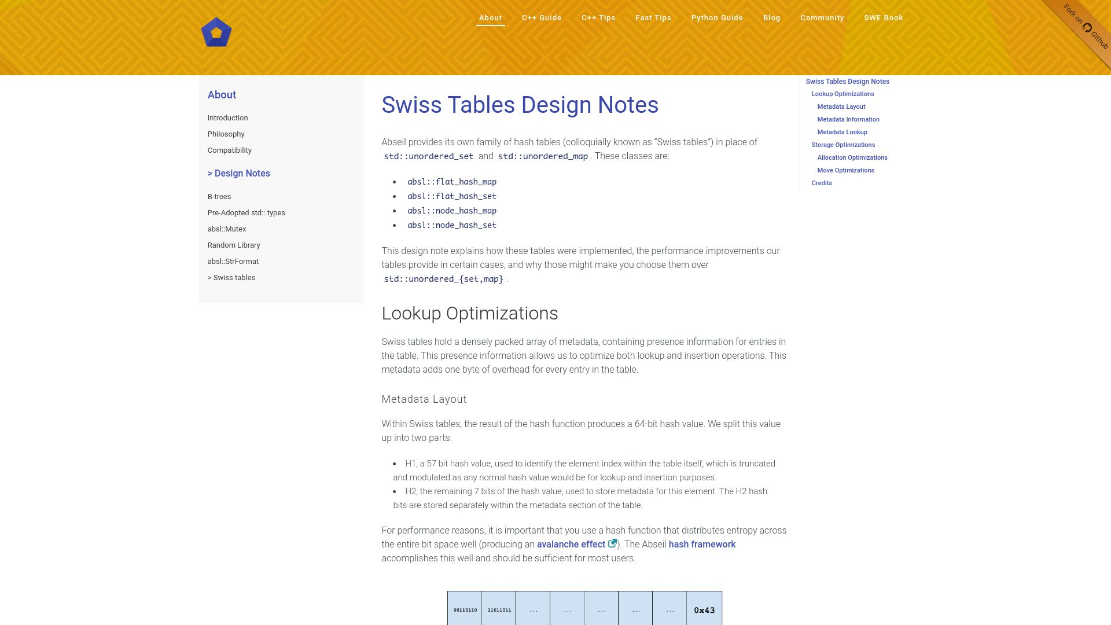Screen dimensions: 1111x625
Task: Click the external link icon after avalanche effect
Action: point(612,543)
